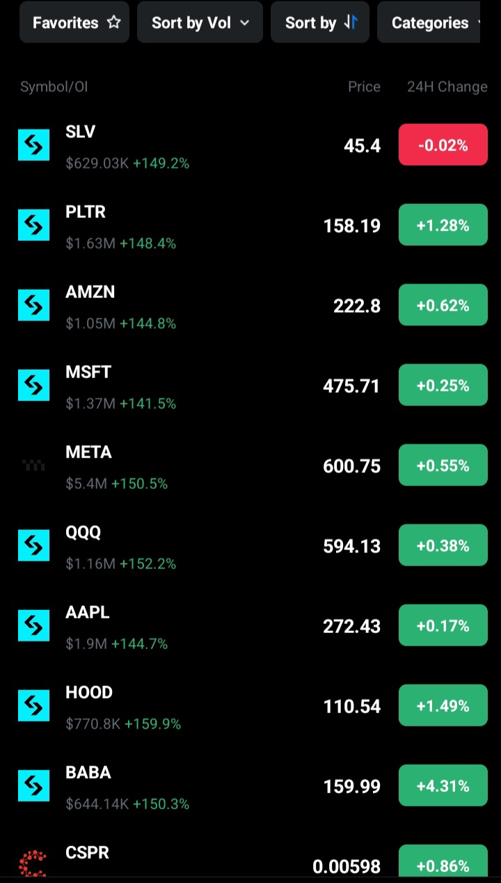Tap the SLV token logo icon
This screenshot has width=501, height=883.
click(33, 146)
